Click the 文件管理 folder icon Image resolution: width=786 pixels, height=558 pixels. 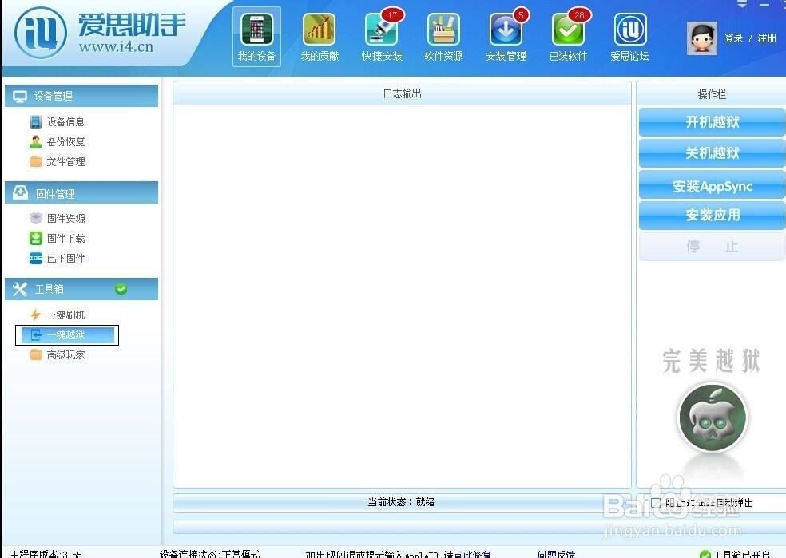point(36,161)
